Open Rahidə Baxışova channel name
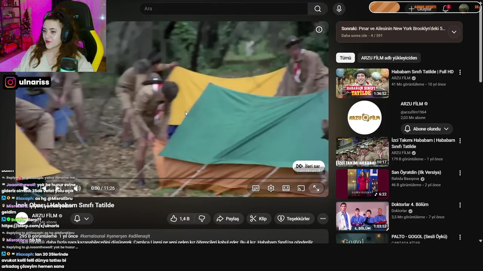This screenshot has width=483, height=271. pos(405,179)
